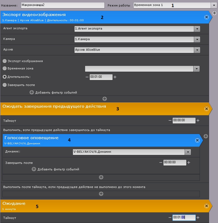Increase the Ожидание timeout with plus
Screen dimensions: 218x223
tap(198, 218)
